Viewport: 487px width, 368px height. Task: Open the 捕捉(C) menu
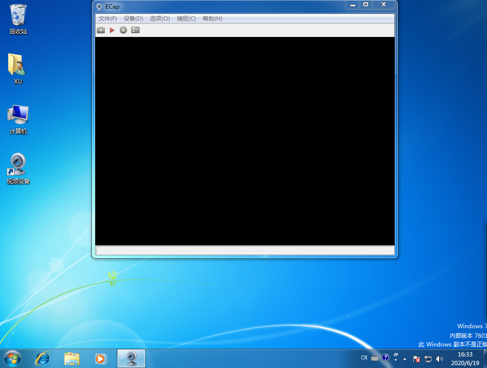pos(186,19)
